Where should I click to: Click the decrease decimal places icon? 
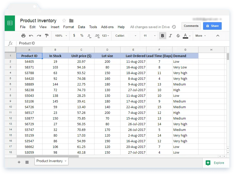[89, 36]
